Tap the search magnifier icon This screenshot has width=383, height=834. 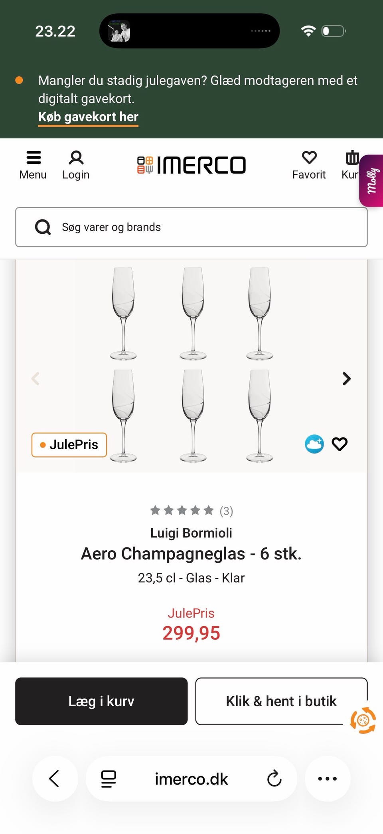(x=43, y=227)
